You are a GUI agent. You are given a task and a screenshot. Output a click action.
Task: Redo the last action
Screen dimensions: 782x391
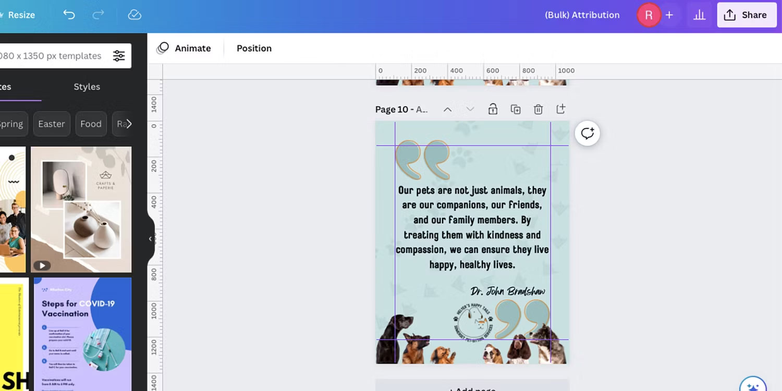[98, 15]
